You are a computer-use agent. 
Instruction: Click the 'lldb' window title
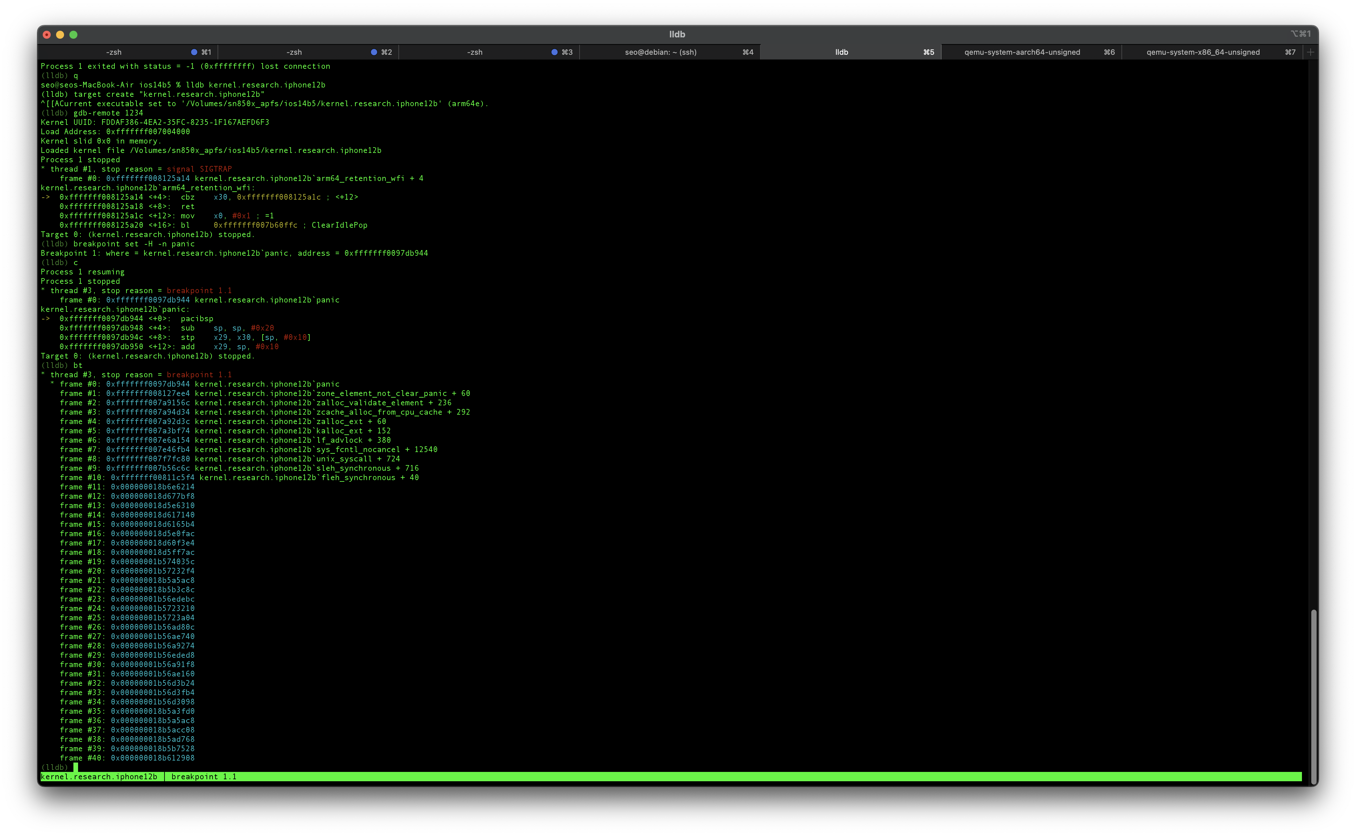(x=677, y=34)
